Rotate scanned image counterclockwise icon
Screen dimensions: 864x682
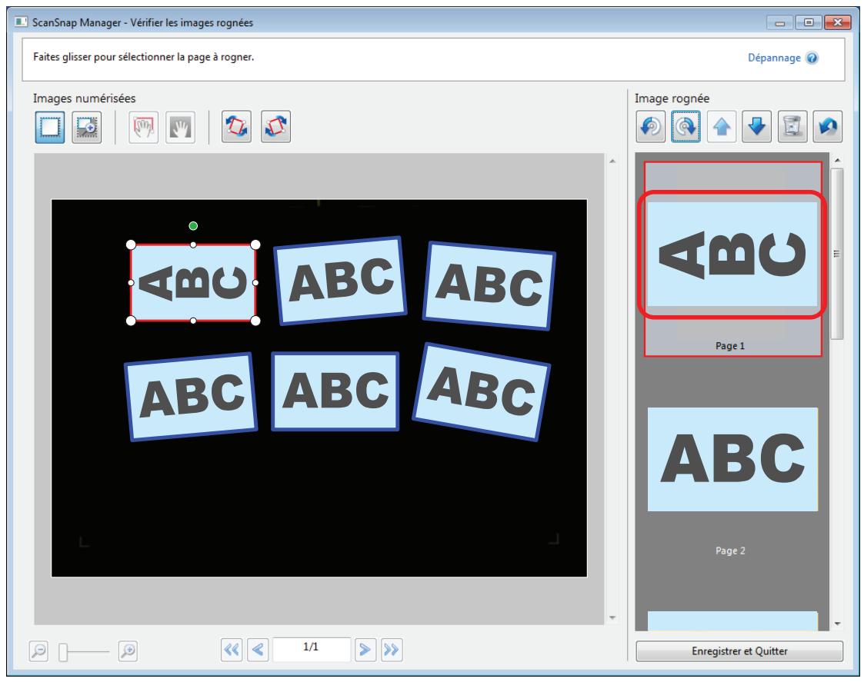pos(236,128)
